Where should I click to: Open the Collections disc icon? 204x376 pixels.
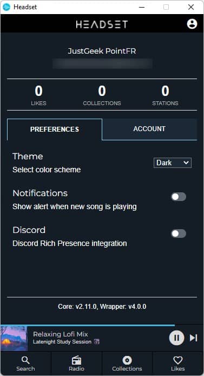127,360
